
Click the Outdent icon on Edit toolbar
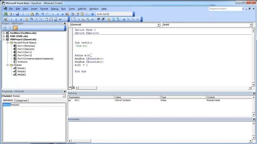point(103,19)
